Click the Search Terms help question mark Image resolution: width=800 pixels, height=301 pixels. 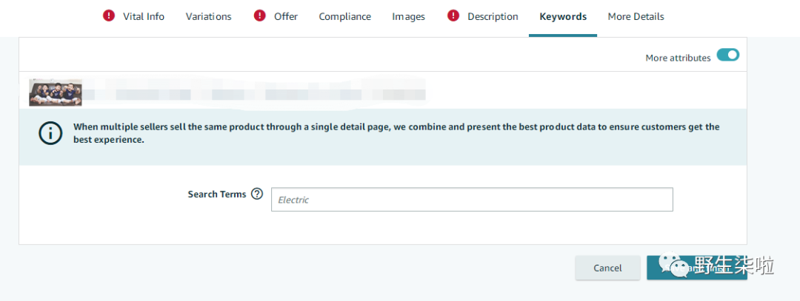pyautogui.click(x=257, y=194)
